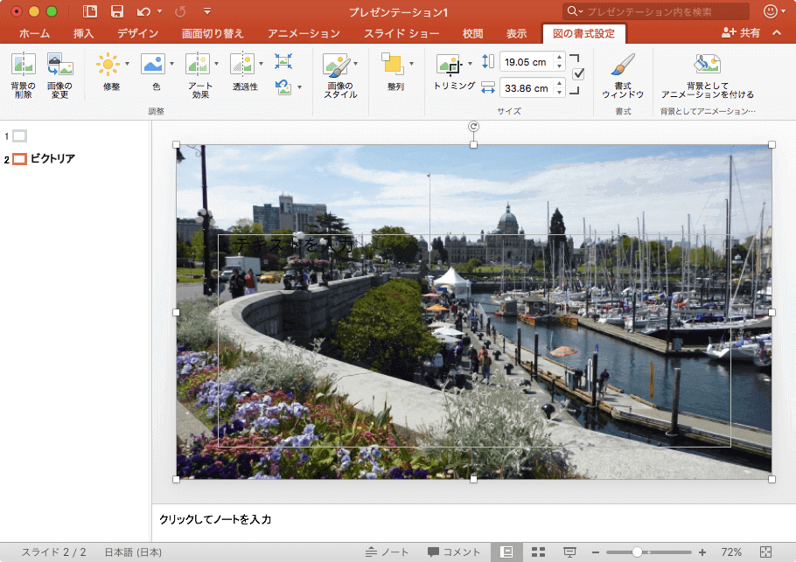Click the Save icon in title bar
The width and height of the screenshot is (796, 562).
117,11
